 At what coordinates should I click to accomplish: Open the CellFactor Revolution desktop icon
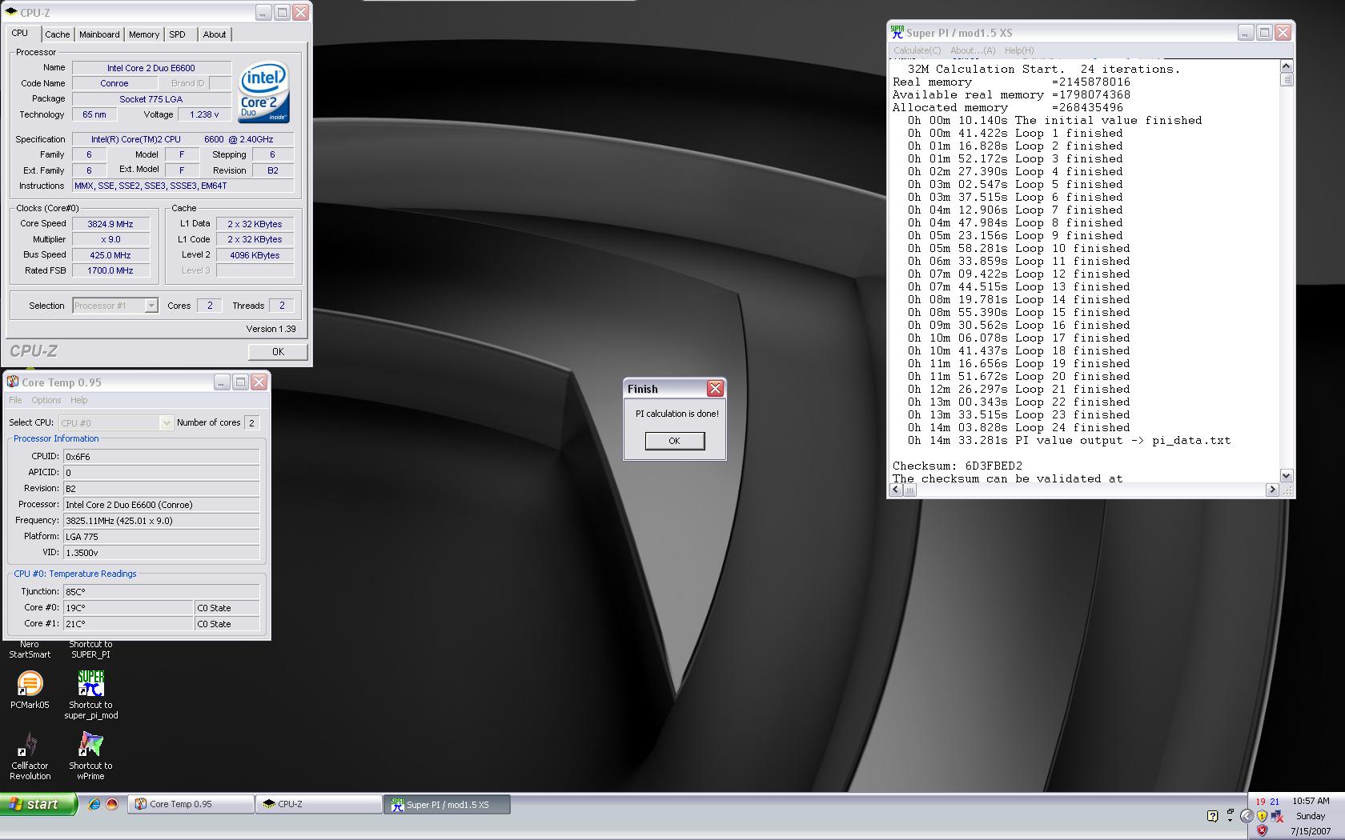pyautogui.click(x=30, y=755)
